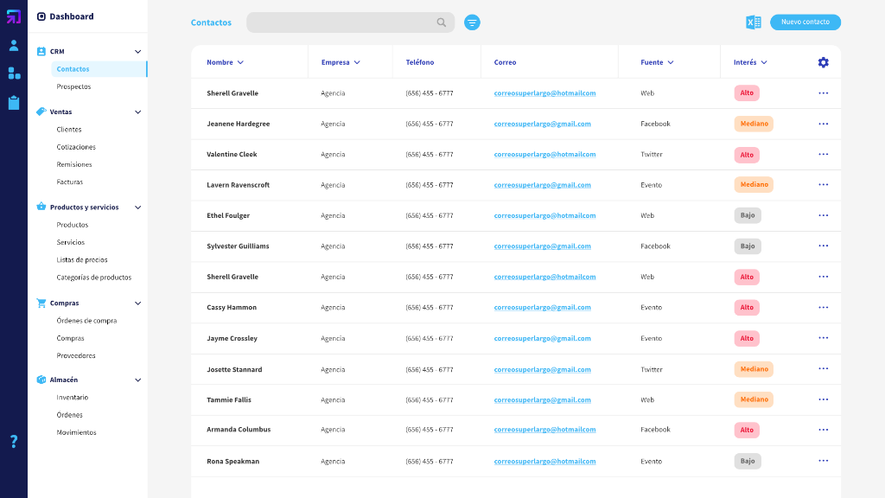Collapse the Ventas section chevron
The height and width of the screenshot is (498, 885).
tap(137, 112)
